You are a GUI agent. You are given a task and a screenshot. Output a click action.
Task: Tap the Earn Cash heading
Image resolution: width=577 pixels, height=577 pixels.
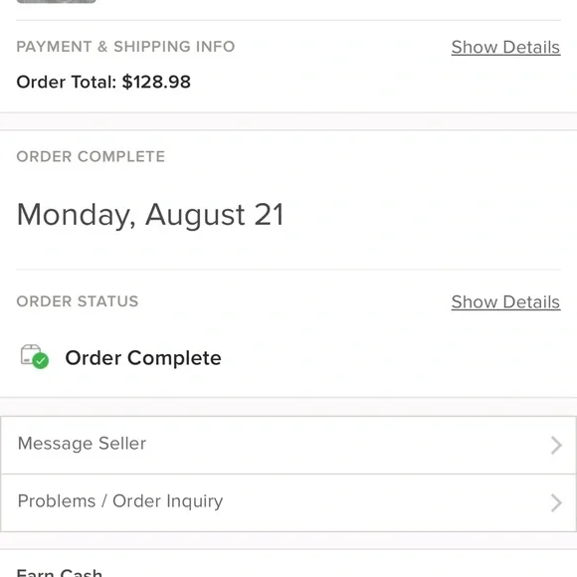60,573
